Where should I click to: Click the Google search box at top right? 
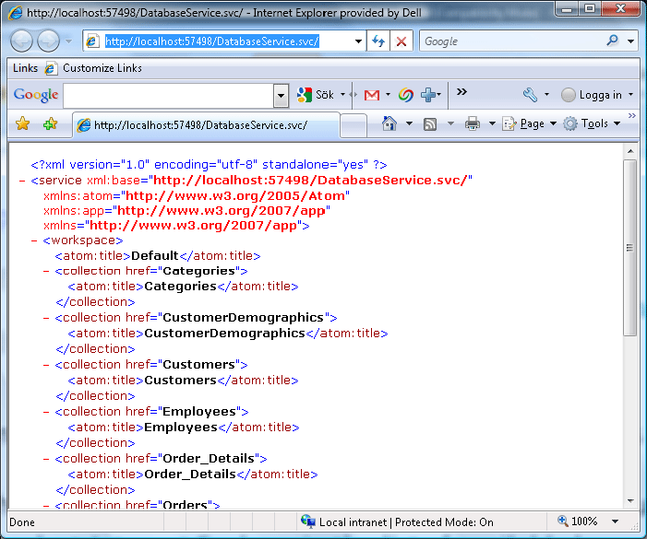[x=511, y=41]
